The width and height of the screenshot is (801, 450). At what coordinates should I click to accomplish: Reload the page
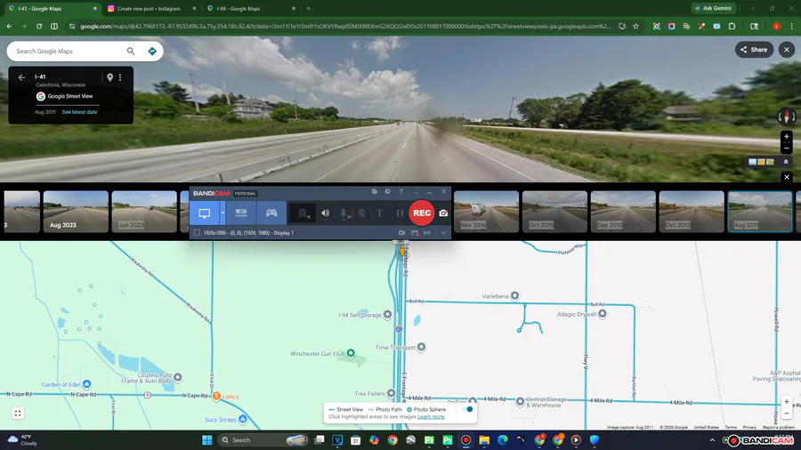point(39,26)
